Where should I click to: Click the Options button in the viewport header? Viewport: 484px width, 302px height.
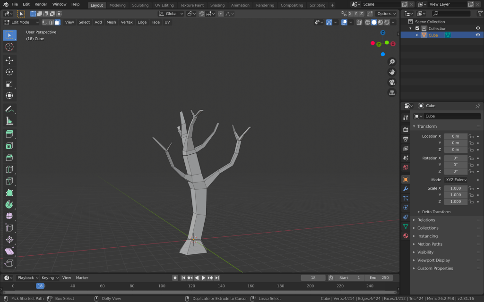(386, 14)
